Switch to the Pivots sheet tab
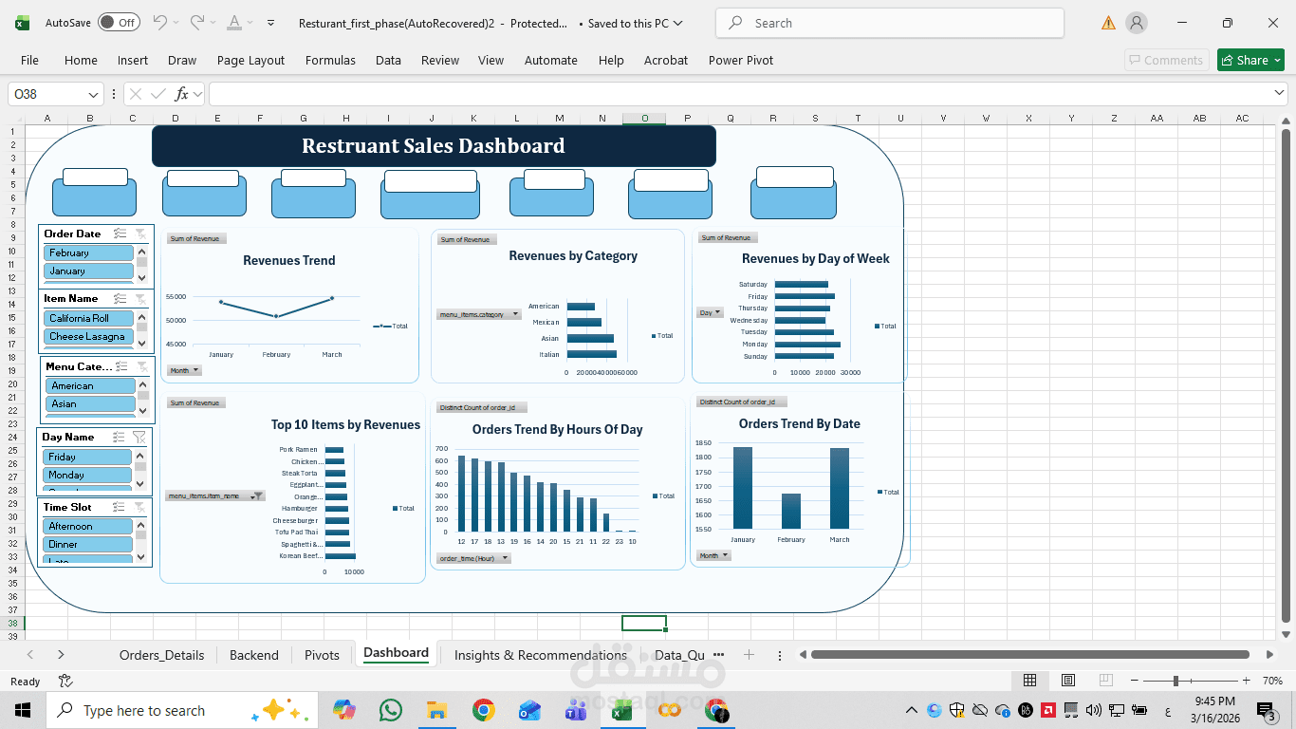This screenshot has height=729, width=1296. tap(322, 655)
